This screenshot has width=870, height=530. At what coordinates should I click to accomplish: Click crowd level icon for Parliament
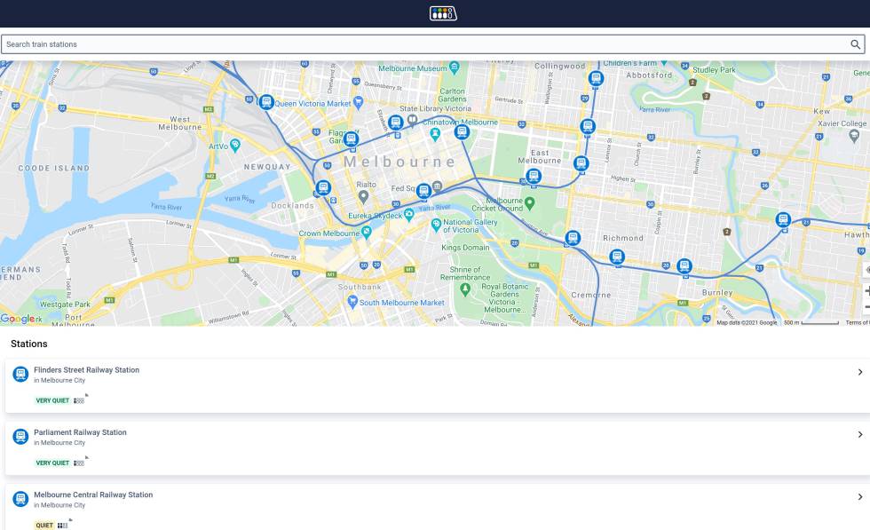81,462
